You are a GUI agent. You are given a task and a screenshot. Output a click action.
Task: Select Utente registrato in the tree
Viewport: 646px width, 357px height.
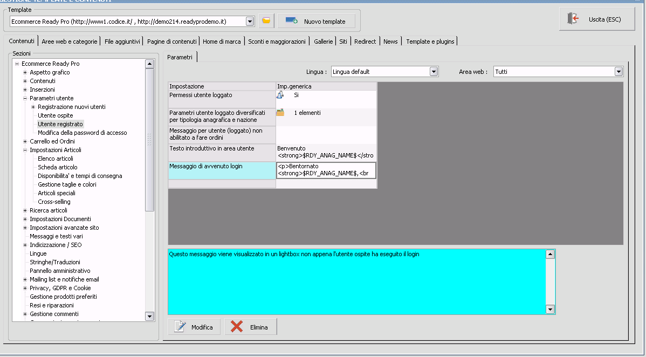click(x=60, y=124)
